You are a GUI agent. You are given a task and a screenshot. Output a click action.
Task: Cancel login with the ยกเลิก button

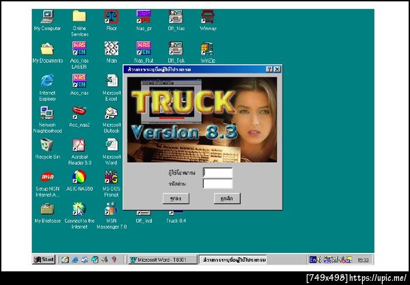[227, 198]
